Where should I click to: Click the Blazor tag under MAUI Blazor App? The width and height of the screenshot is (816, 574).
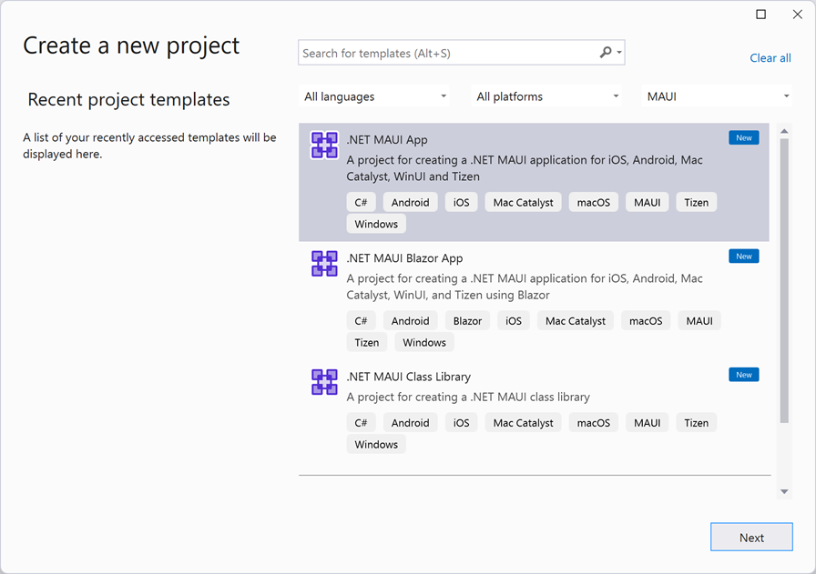click(467, 321)
